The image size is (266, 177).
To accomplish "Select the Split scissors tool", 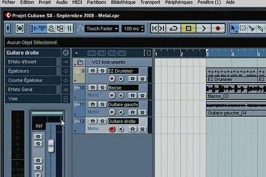I will (251, 29).
